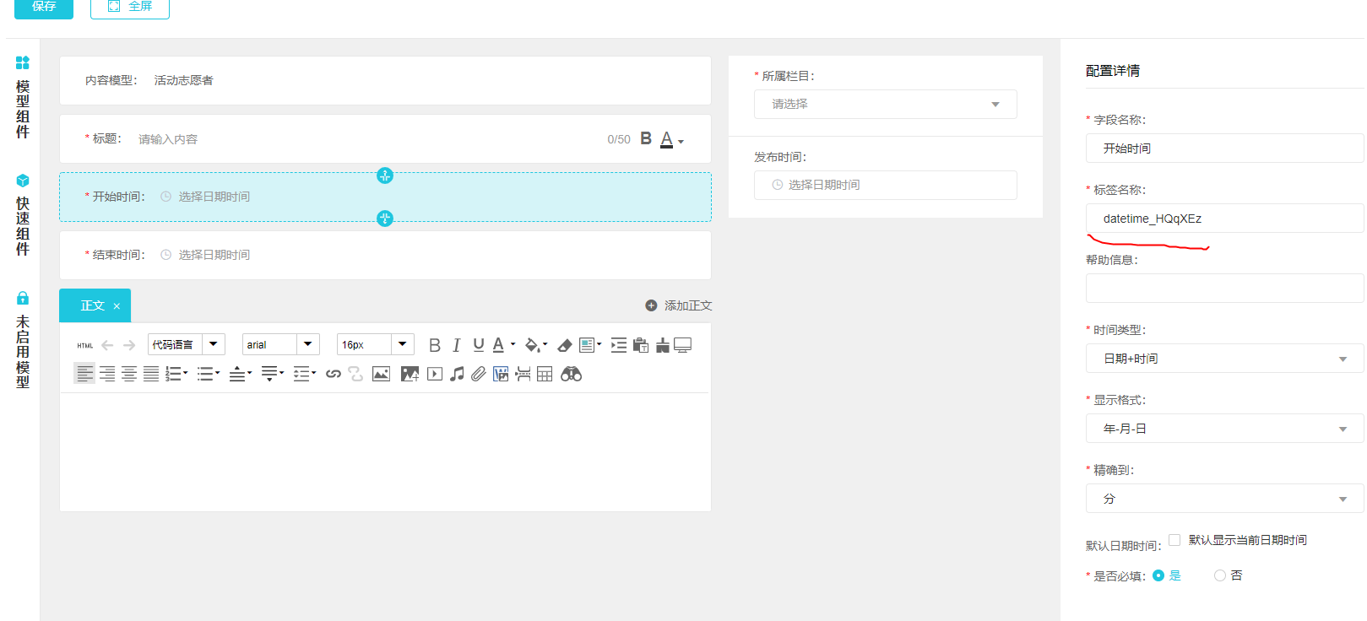Screen dimensions: 1367x621
Task: Toggle underline formatting in editor
Action: 479,345
